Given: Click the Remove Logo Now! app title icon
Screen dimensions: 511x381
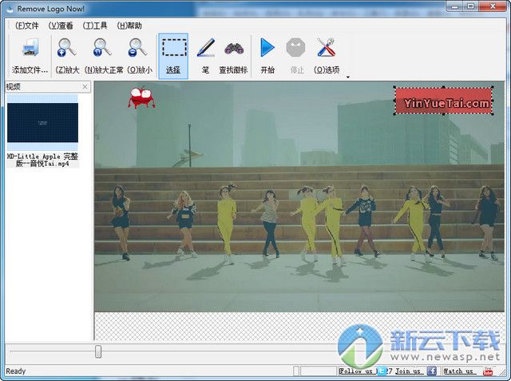Looking at the screenshot, I should point(10,9).
